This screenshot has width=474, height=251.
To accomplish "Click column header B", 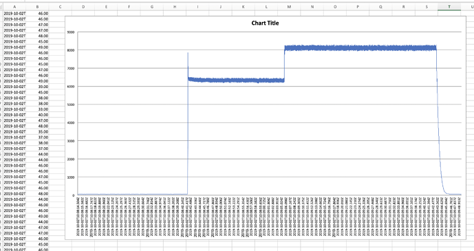I will tap(37, 7).
